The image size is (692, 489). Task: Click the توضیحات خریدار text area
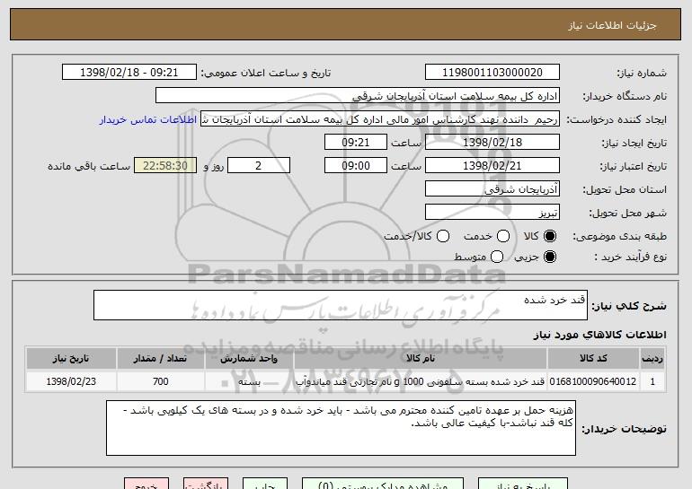tap(341, 428)
